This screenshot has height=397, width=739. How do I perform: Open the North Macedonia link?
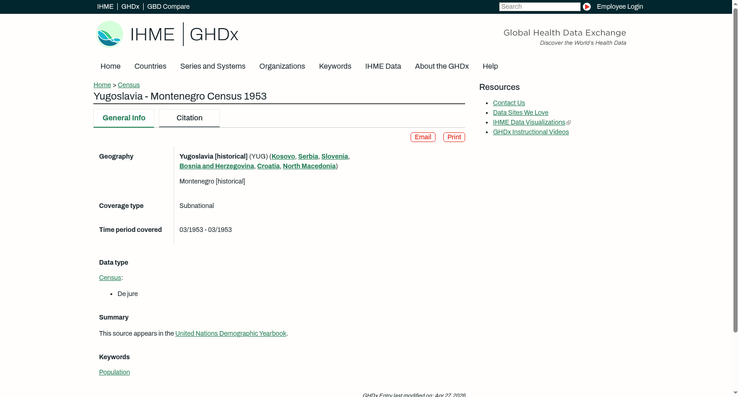coord(309,166)
